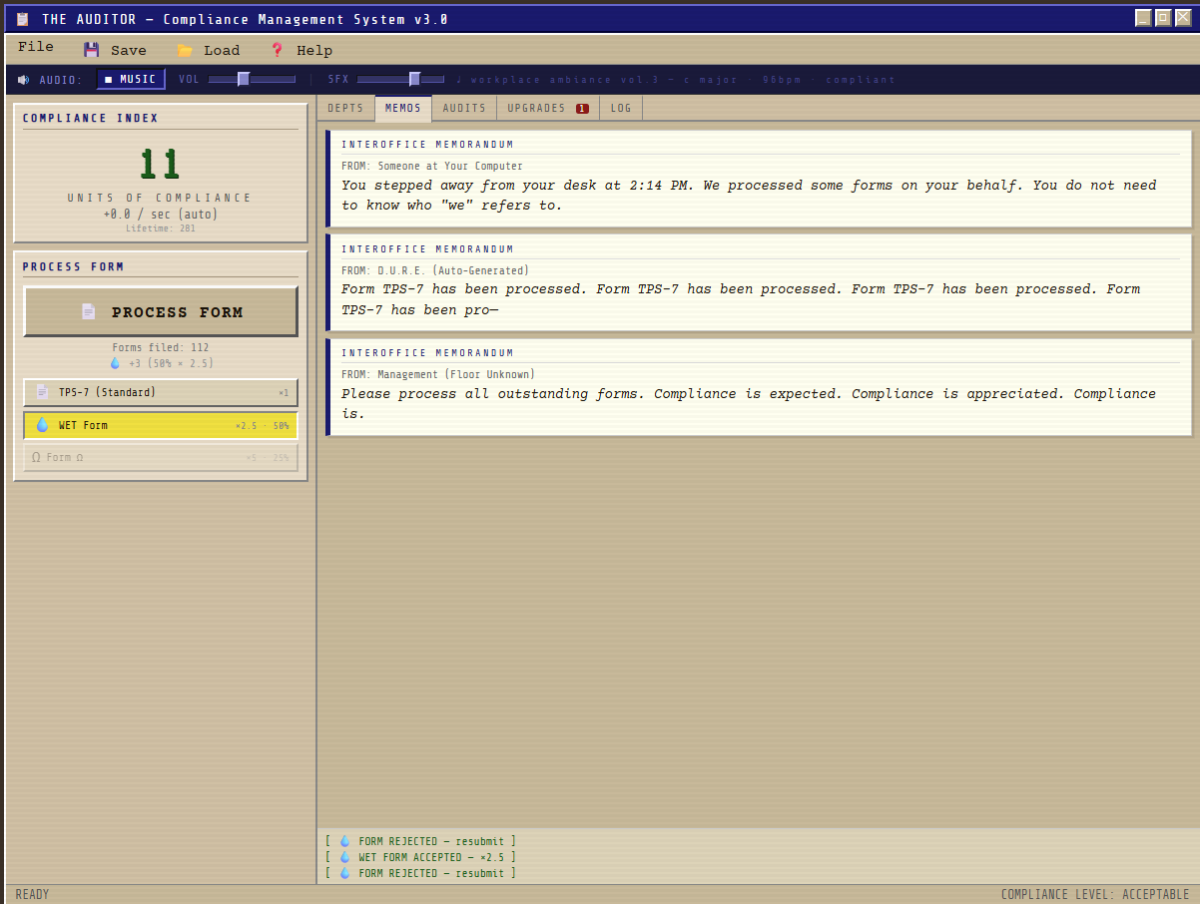
Task: Open the Load menu item
Action: coord(209,50)
